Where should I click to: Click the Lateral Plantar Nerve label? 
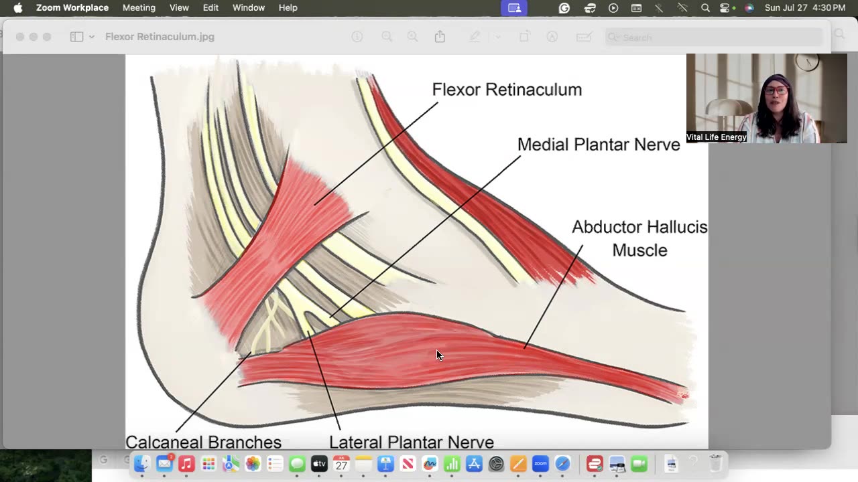(x=412, y=442)
